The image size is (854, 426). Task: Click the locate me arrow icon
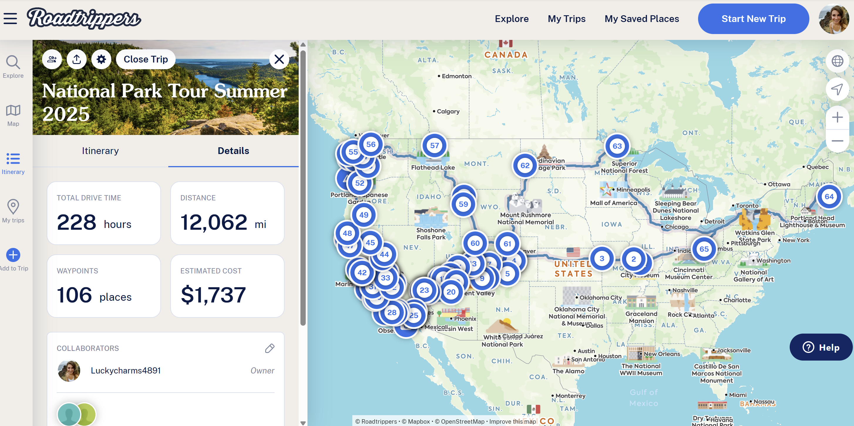pos(838,89)
